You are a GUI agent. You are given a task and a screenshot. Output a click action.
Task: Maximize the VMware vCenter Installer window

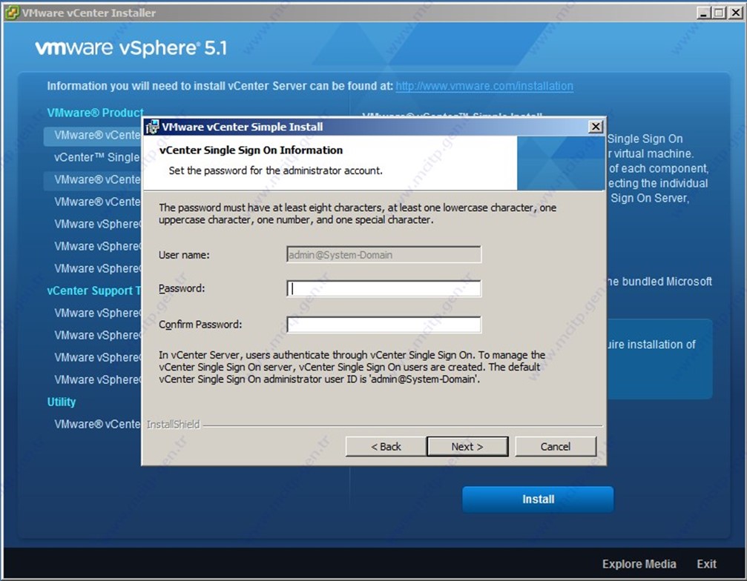(x=720, y=13)
